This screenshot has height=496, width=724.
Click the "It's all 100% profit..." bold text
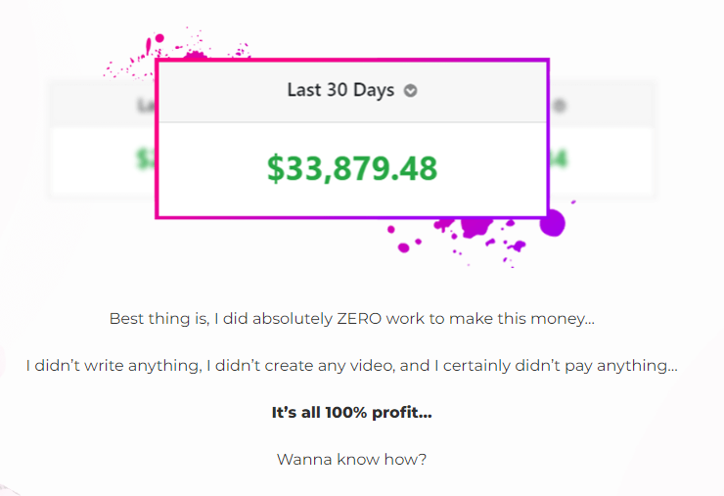tap(352, 413)
